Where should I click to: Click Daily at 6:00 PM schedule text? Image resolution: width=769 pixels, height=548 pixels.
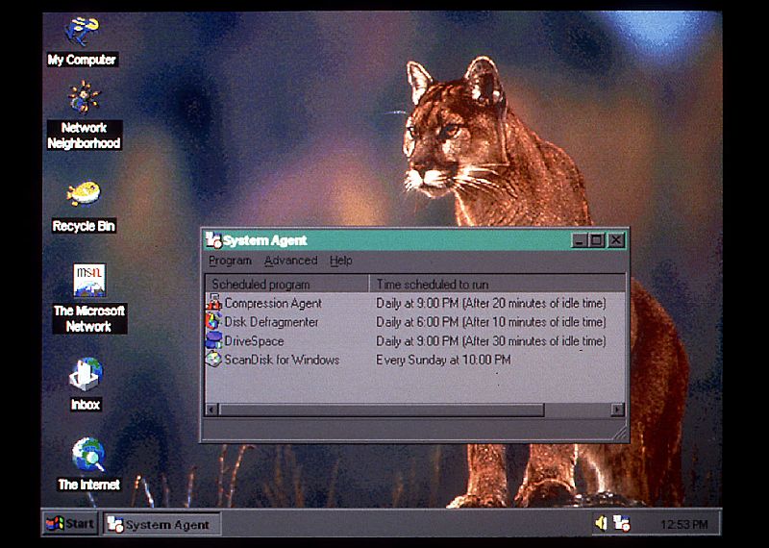491,322
